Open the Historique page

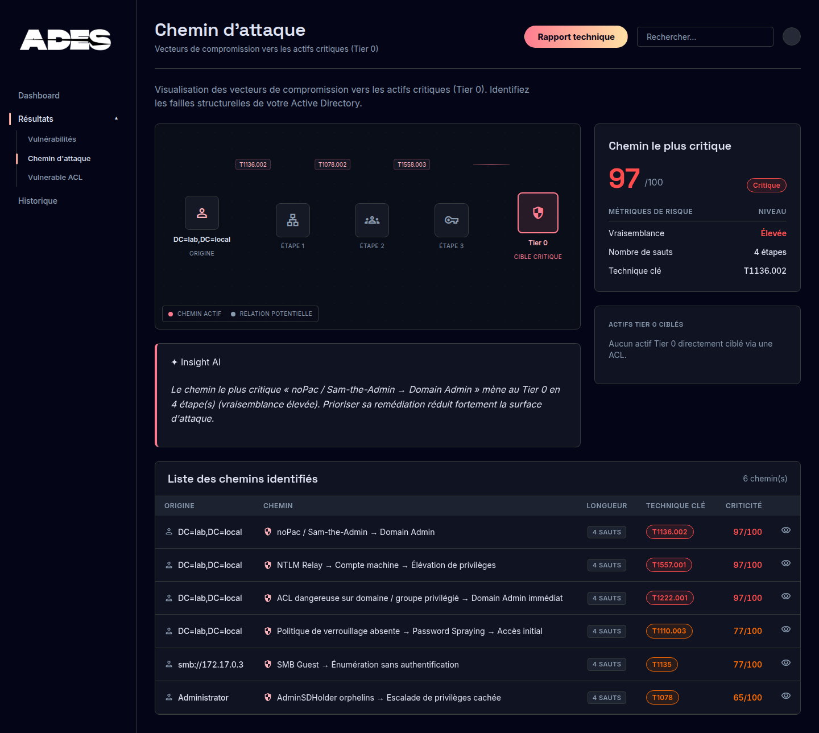(x=38, y=201)
